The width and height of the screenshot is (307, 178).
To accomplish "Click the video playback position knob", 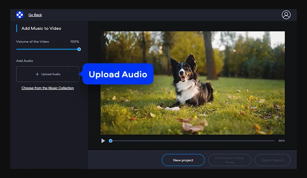I will [111, 141].
